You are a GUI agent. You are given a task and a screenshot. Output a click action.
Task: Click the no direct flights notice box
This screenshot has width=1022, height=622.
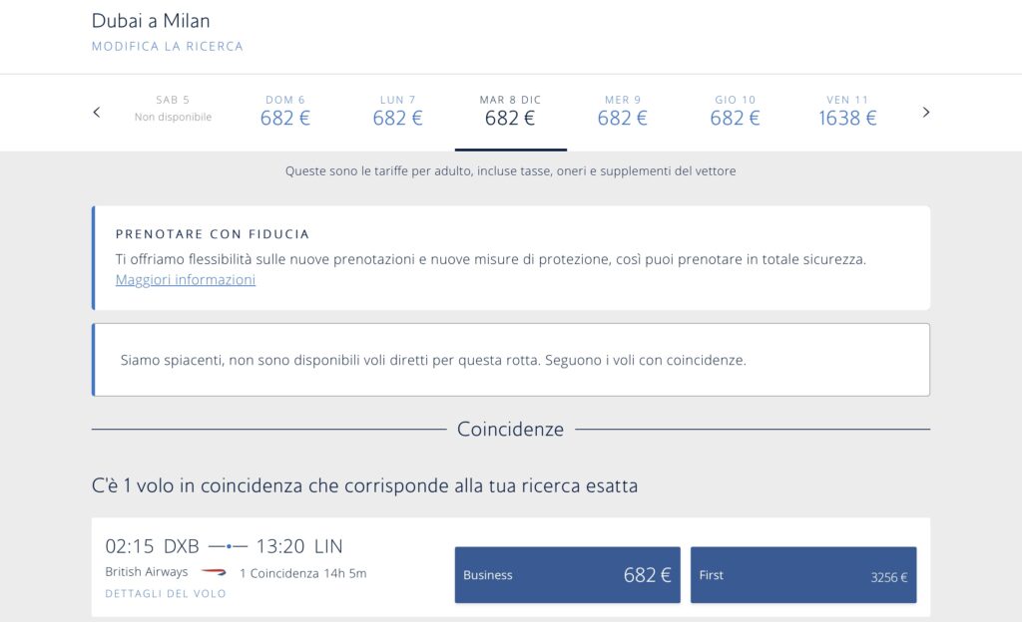point(511,360)
